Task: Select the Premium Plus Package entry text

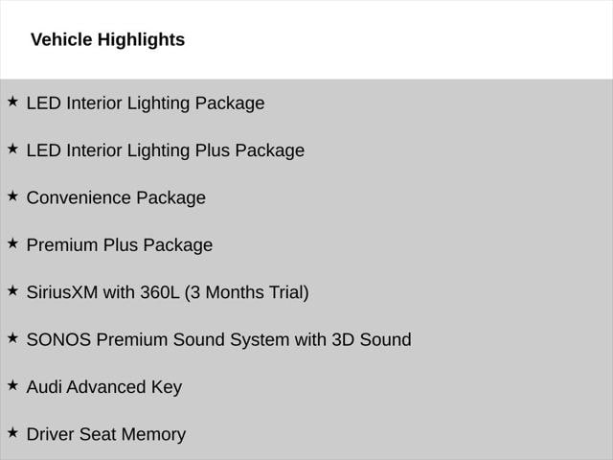Action: 120,245
